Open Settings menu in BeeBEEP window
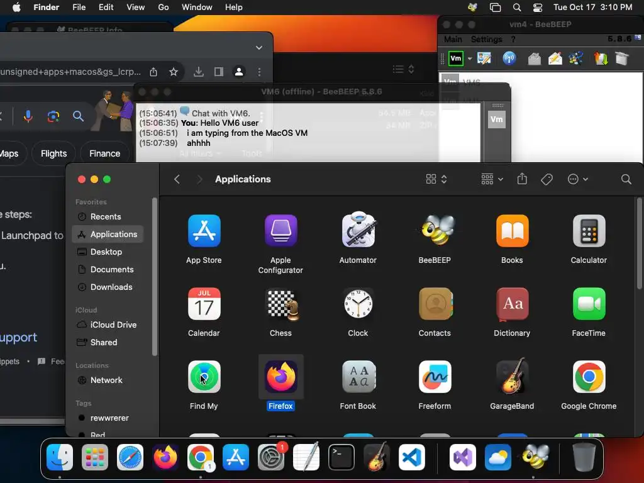Screen dimensions: 644x483 (x=486, y=39)
